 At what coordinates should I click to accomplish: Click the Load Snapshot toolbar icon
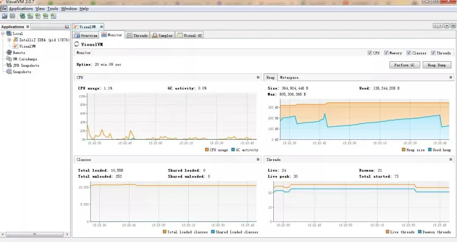(x=4, y=16)
